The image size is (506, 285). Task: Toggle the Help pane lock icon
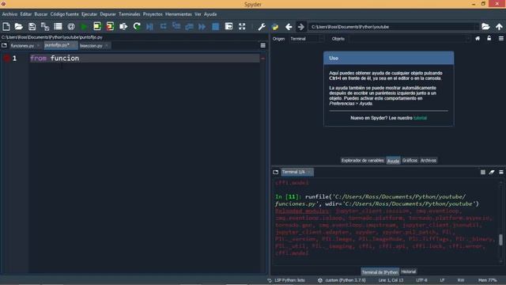coord(489,39)
